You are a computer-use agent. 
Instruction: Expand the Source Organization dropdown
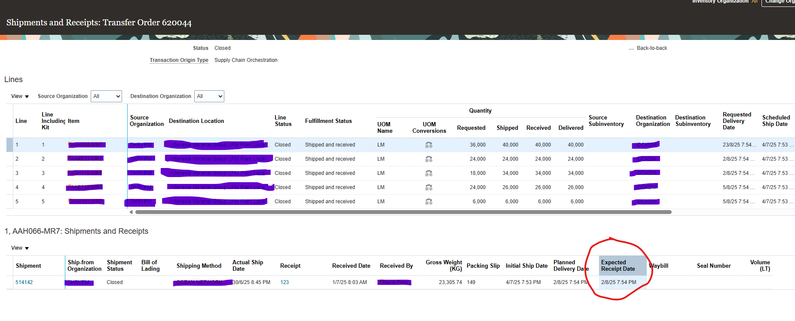tap(107, 96)
